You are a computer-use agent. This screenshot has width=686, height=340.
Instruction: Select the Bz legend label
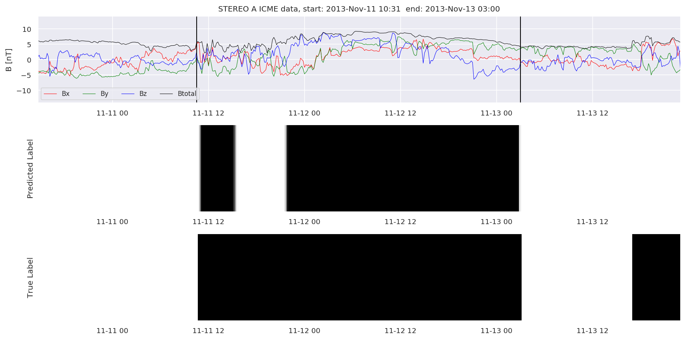coord(143,94)
